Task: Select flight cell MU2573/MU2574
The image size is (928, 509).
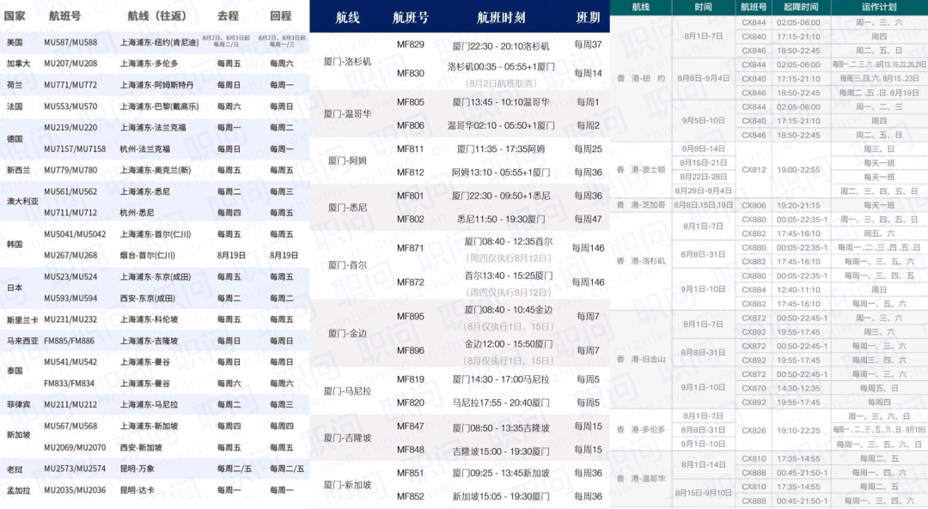Action: point(75,469)
